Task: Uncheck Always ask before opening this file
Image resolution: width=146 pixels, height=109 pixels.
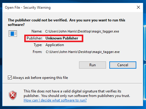Action: (x=10, y=78)
